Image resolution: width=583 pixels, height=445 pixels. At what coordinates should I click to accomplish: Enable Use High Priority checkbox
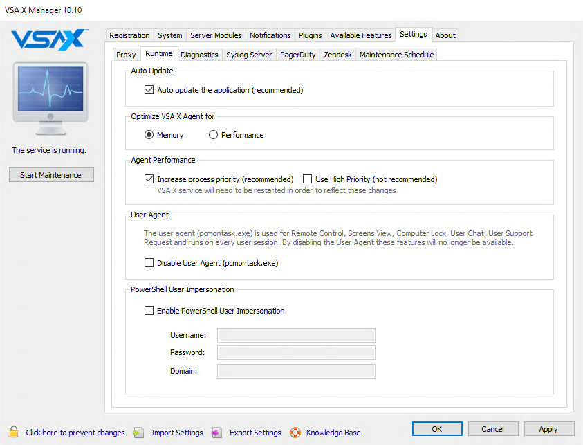[x=307, y=179]
